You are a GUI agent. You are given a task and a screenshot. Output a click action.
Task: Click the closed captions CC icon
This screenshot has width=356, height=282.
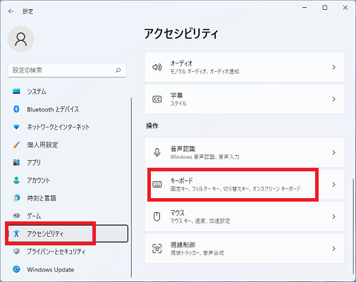click(x=156, y=99)
